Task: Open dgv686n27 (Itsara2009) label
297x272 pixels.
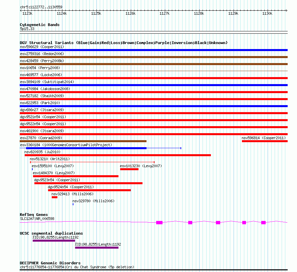Action: tap(42, 110)
